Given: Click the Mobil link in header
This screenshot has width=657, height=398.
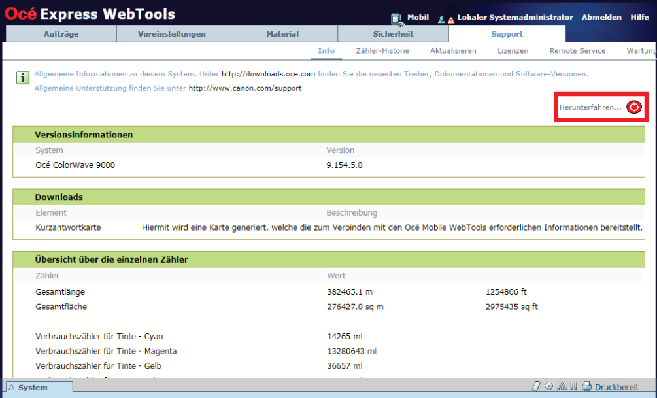Looking at the screenshot, I should (x=418, y=17).
